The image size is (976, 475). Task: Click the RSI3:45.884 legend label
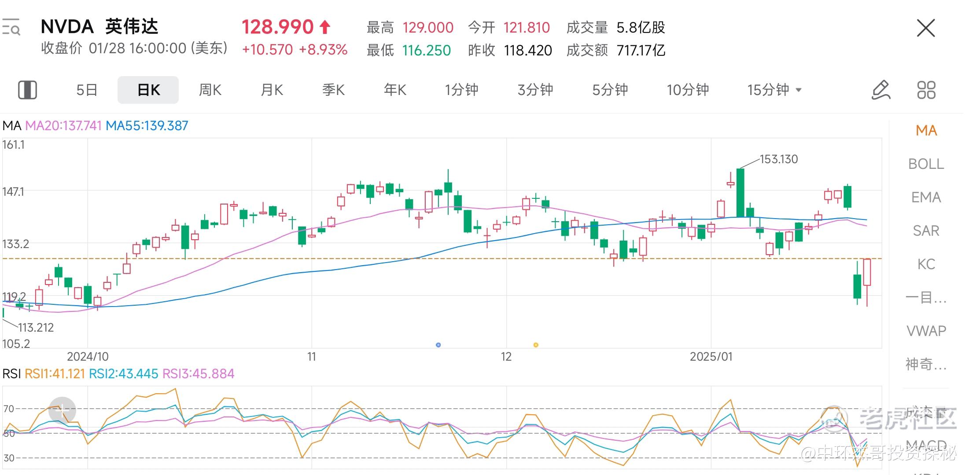coord(198,374)
